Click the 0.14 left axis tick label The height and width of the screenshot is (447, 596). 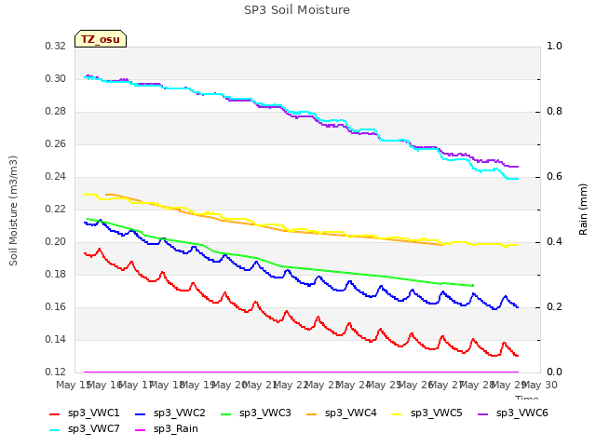(55, 339)
